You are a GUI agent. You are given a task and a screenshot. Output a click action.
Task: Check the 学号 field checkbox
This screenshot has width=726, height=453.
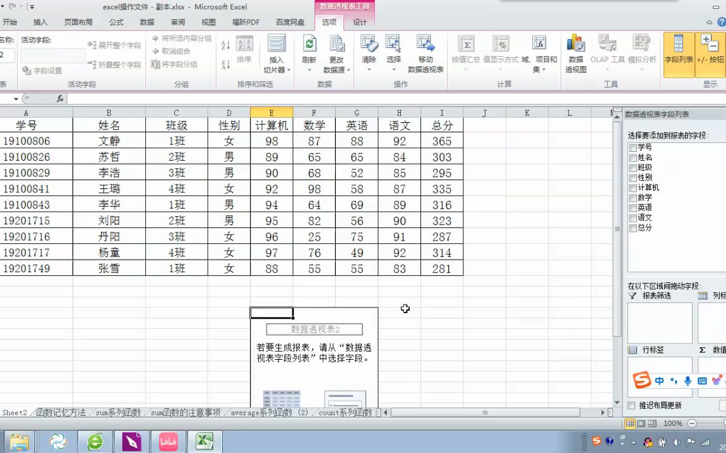coord(633,148)
